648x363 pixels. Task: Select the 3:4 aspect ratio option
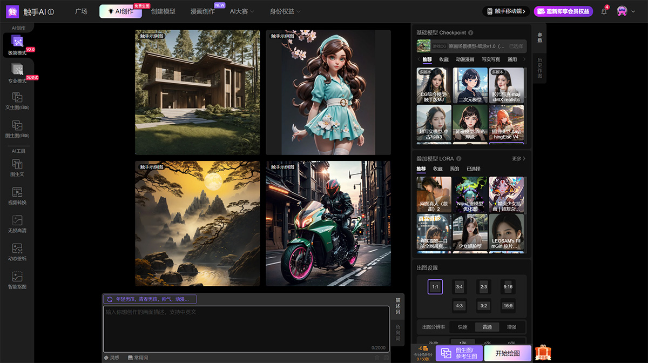point(459,287)
